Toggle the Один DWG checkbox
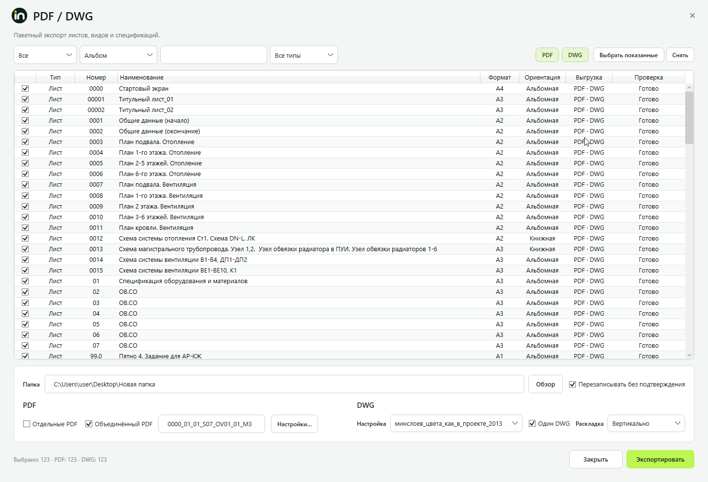 point(532,423)
